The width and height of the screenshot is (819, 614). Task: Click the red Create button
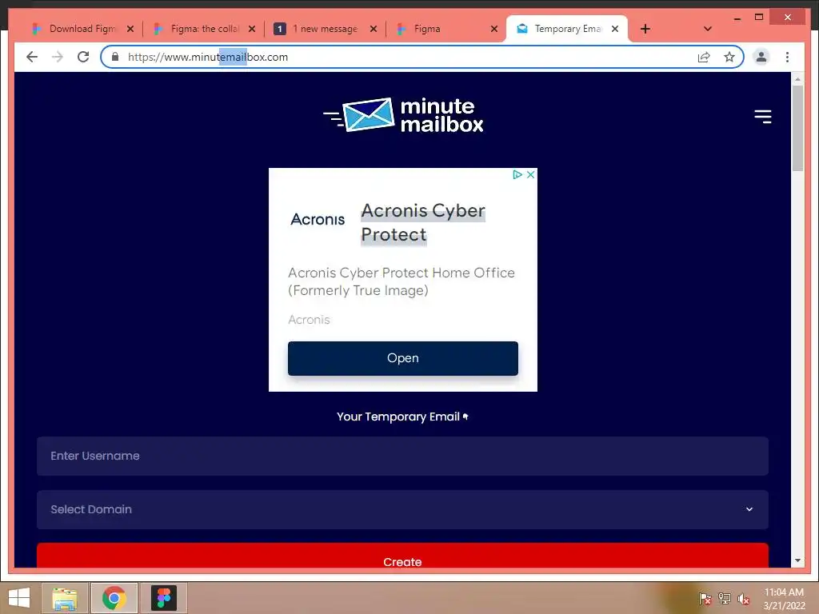click(402, 556)
